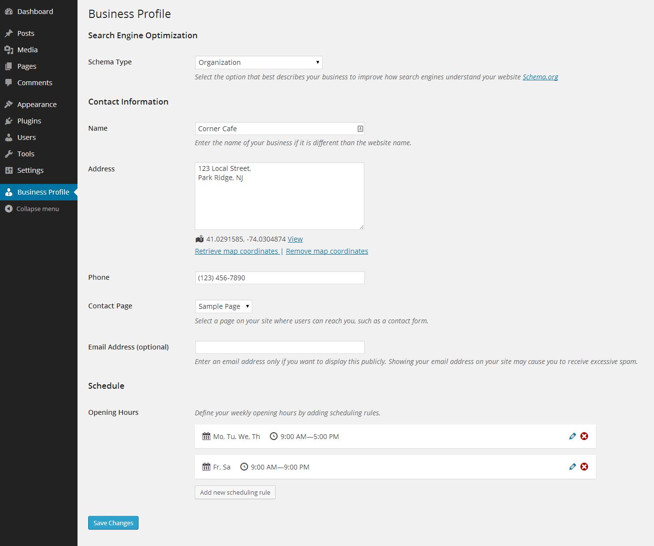Open the Schema.org link
This screenshot has height=546, width=654.
(540, 77)
